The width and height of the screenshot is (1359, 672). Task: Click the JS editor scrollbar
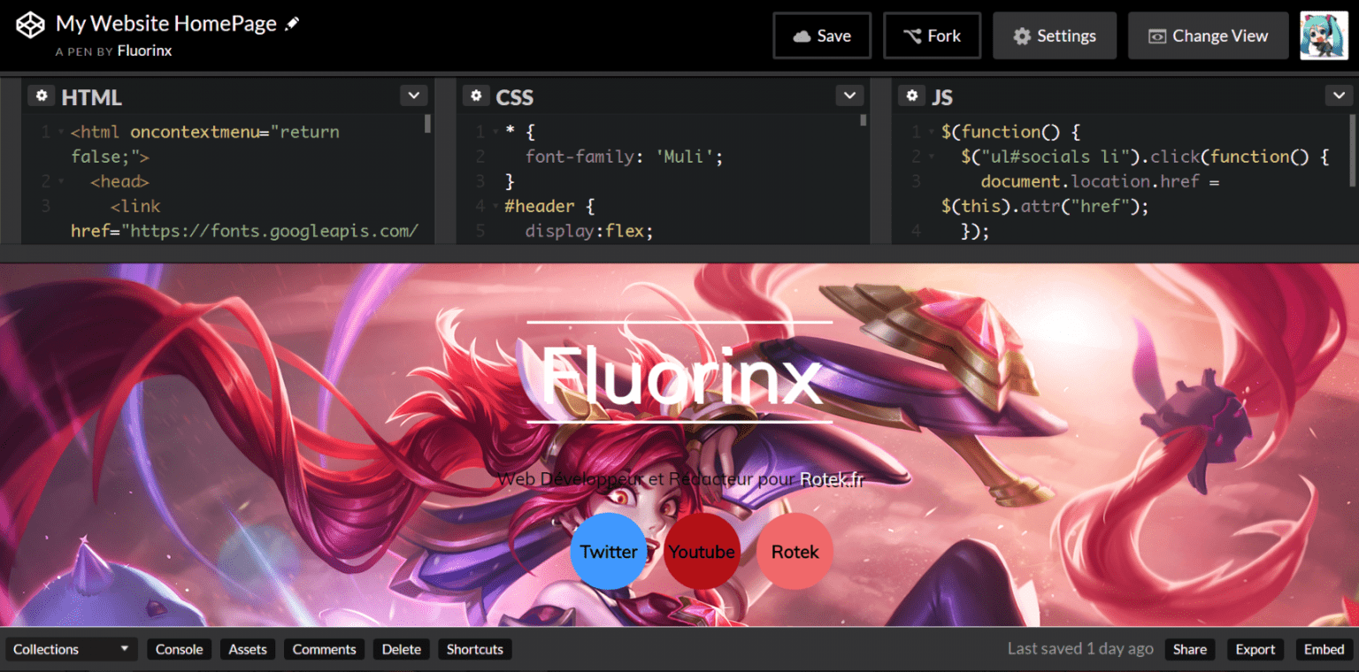(x=1353, y=149)
